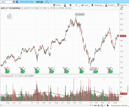Click the O: 198.68 open value
The width and height of the screenshot is (129, 107).
pyautogui.click(x=35, y=8)
